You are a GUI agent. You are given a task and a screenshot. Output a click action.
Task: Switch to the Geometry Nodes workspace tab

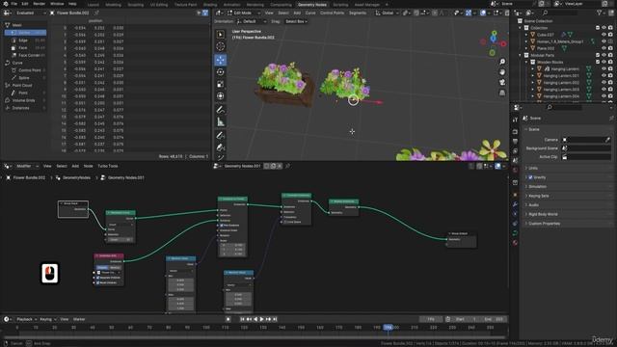[x=312, y=5]
